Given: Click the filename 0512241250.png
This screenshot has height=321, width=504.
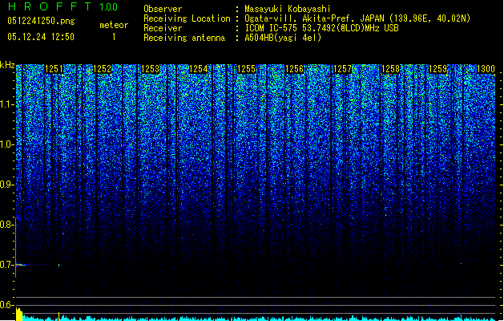Looking at the screenshot, I should [x=41, y=21].
